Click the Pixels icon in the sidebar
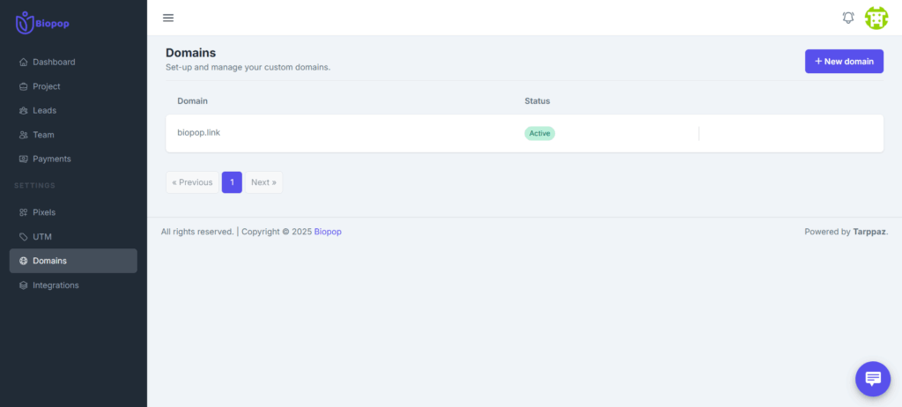902x407 pixels. pos(24,212)
